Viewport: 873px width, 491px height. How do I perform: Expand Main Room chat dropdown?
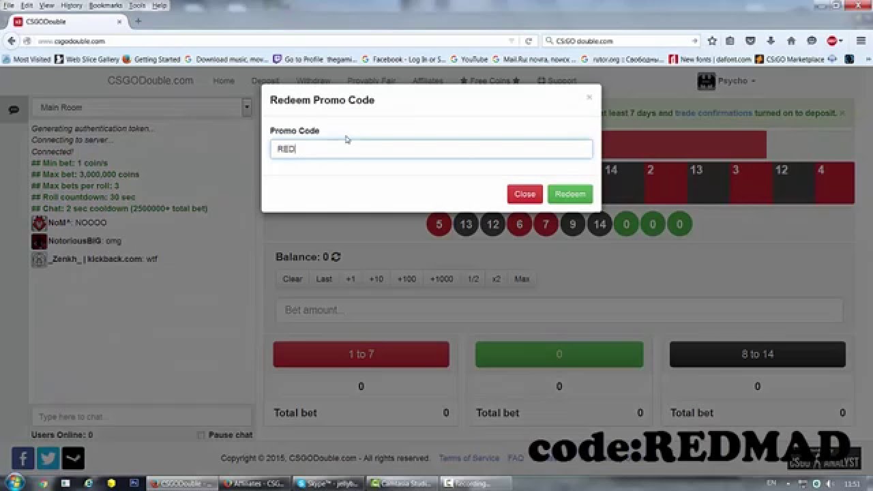tap(247, 107)
